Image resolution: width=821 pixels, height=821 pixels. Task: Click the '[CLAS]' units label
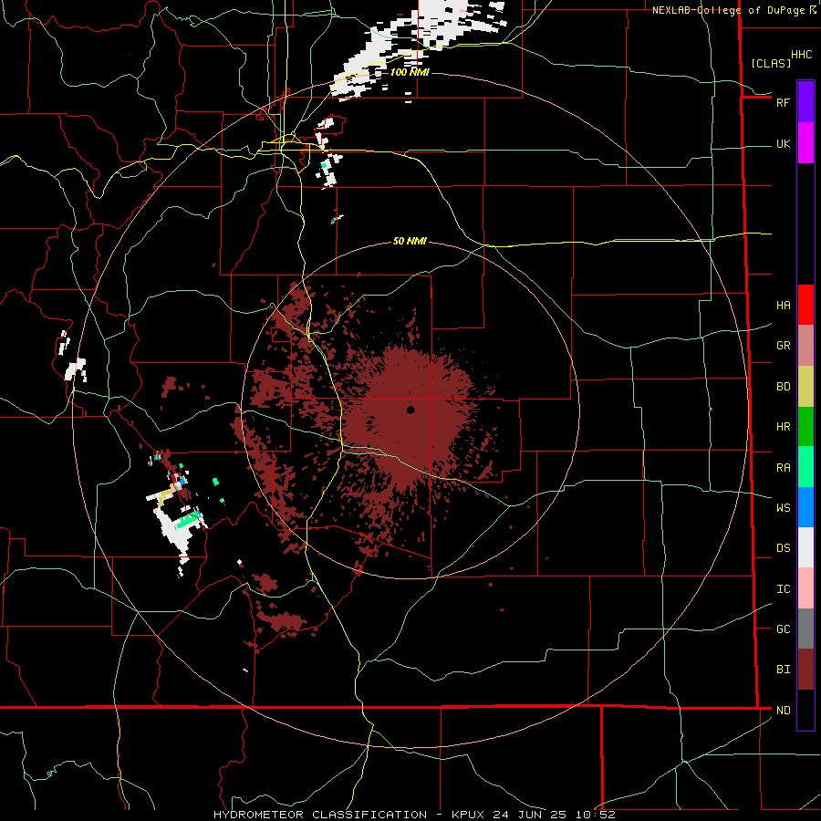pyautogui.click(x=771, y=63)
